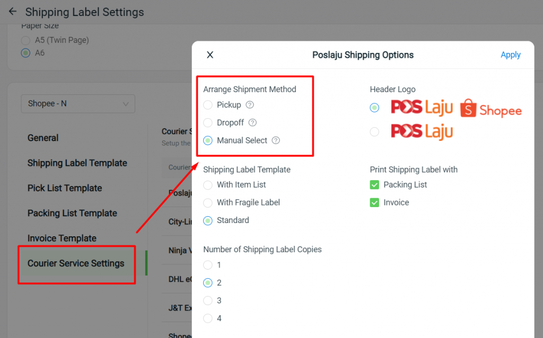Uncheck the Packing List checkbox
This screenshot has height=338, width=543.
tap(374, 185)
